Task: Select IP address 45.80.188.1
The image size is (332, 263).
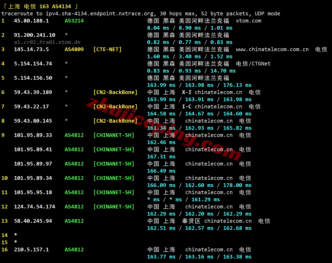Action: click(x=31, y=21)
